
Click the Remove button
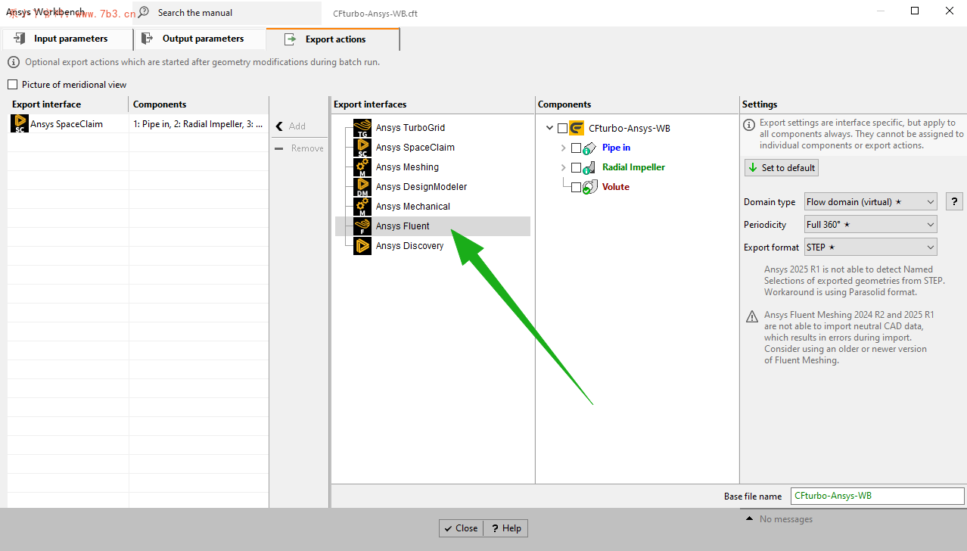coord(299,148)
